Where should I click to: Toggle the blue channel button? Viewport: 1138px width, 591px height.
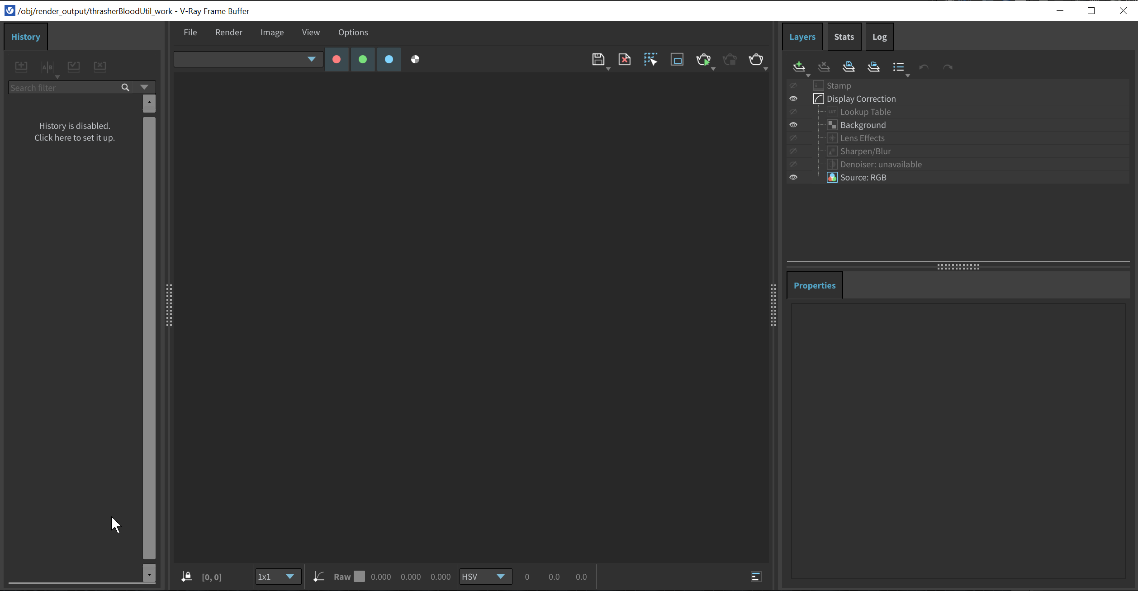(x=389, y=59)
